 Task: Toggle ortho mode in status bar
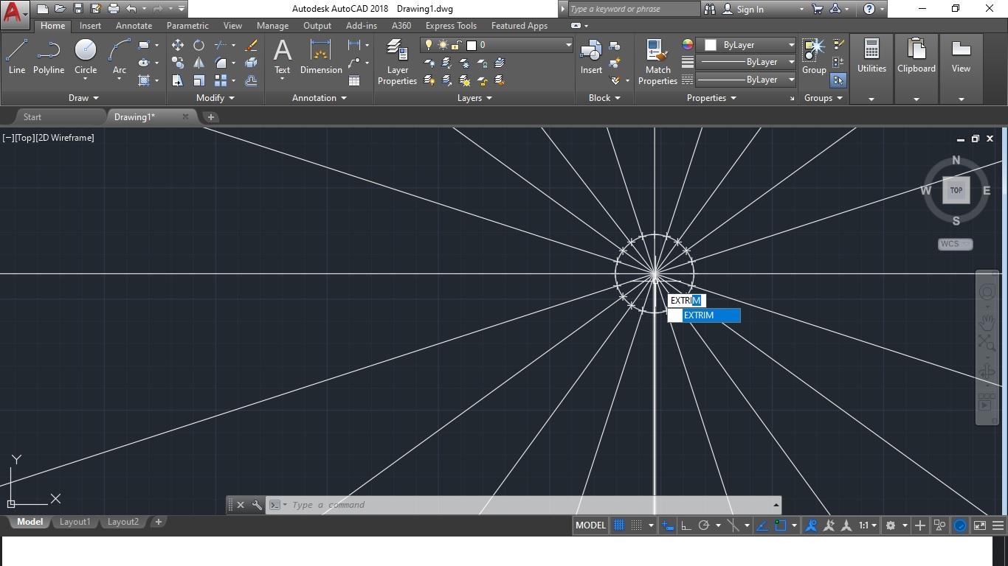click(x=686, y=525)
